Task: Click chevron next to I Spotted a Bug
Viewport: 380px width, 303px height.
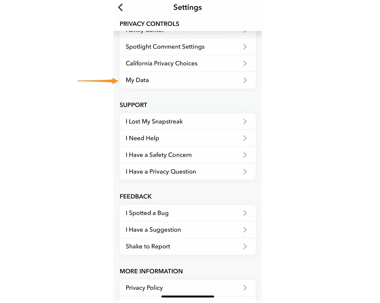Action: (x=245, y=213)
